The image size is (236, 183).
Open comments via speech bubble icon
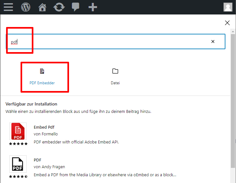[75, 7]
